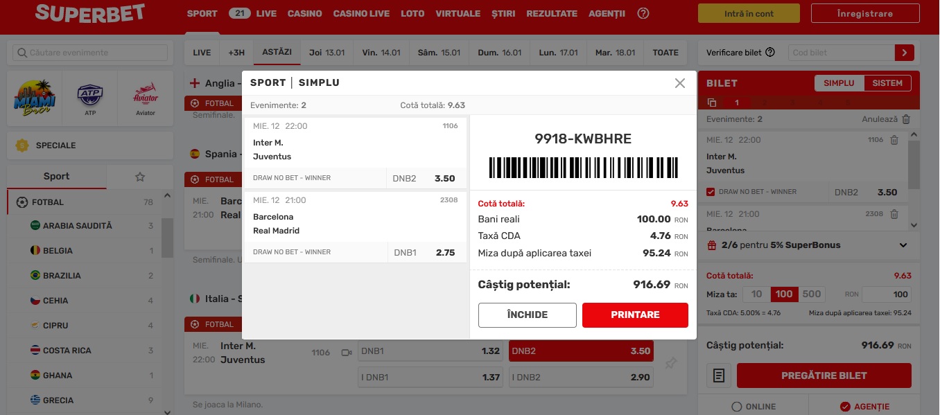Click the Superbet logo

(90, 12)
